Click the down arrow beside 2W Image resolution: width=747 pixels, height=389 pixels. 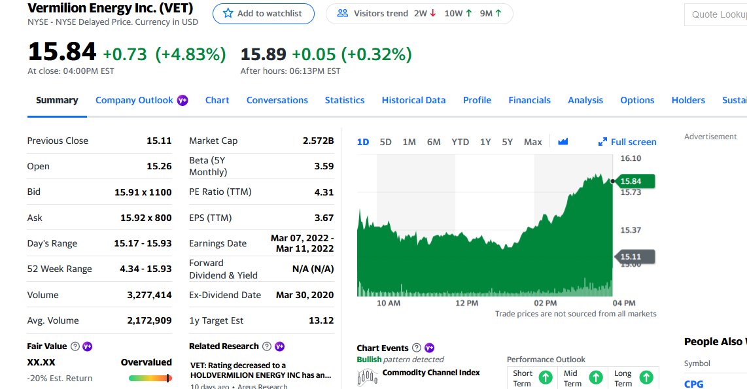point(432,13)
